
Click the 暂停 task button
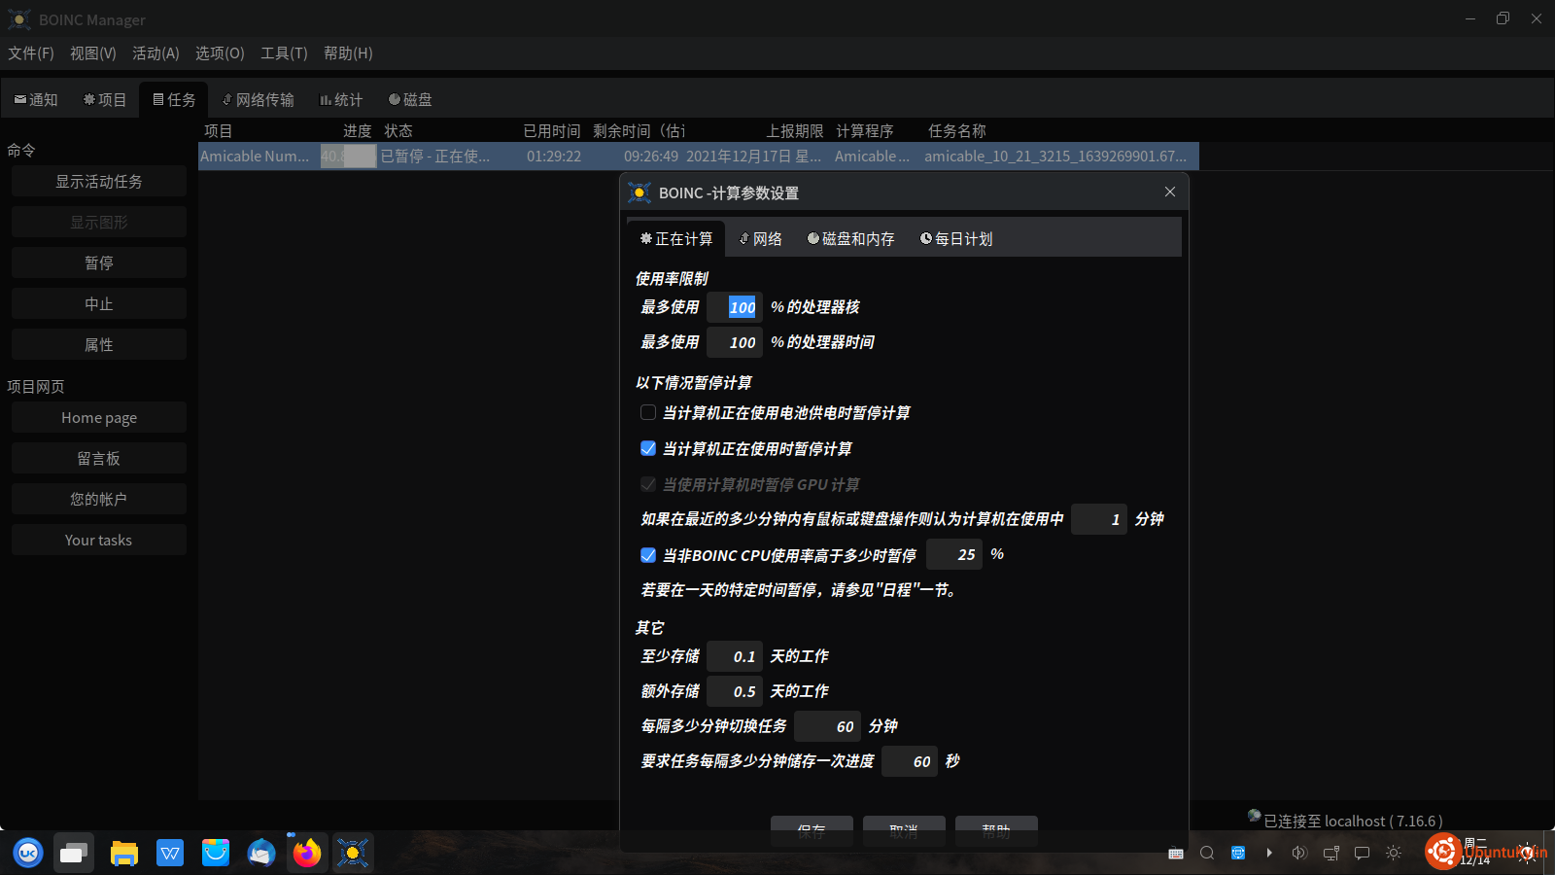coord(99,262)
